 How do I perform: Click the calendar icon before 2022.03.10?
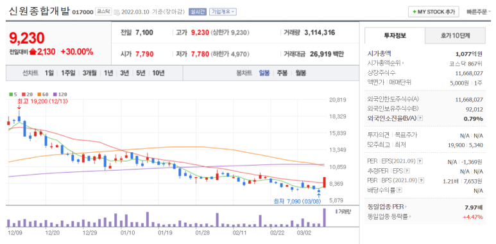tap(116, 12)
